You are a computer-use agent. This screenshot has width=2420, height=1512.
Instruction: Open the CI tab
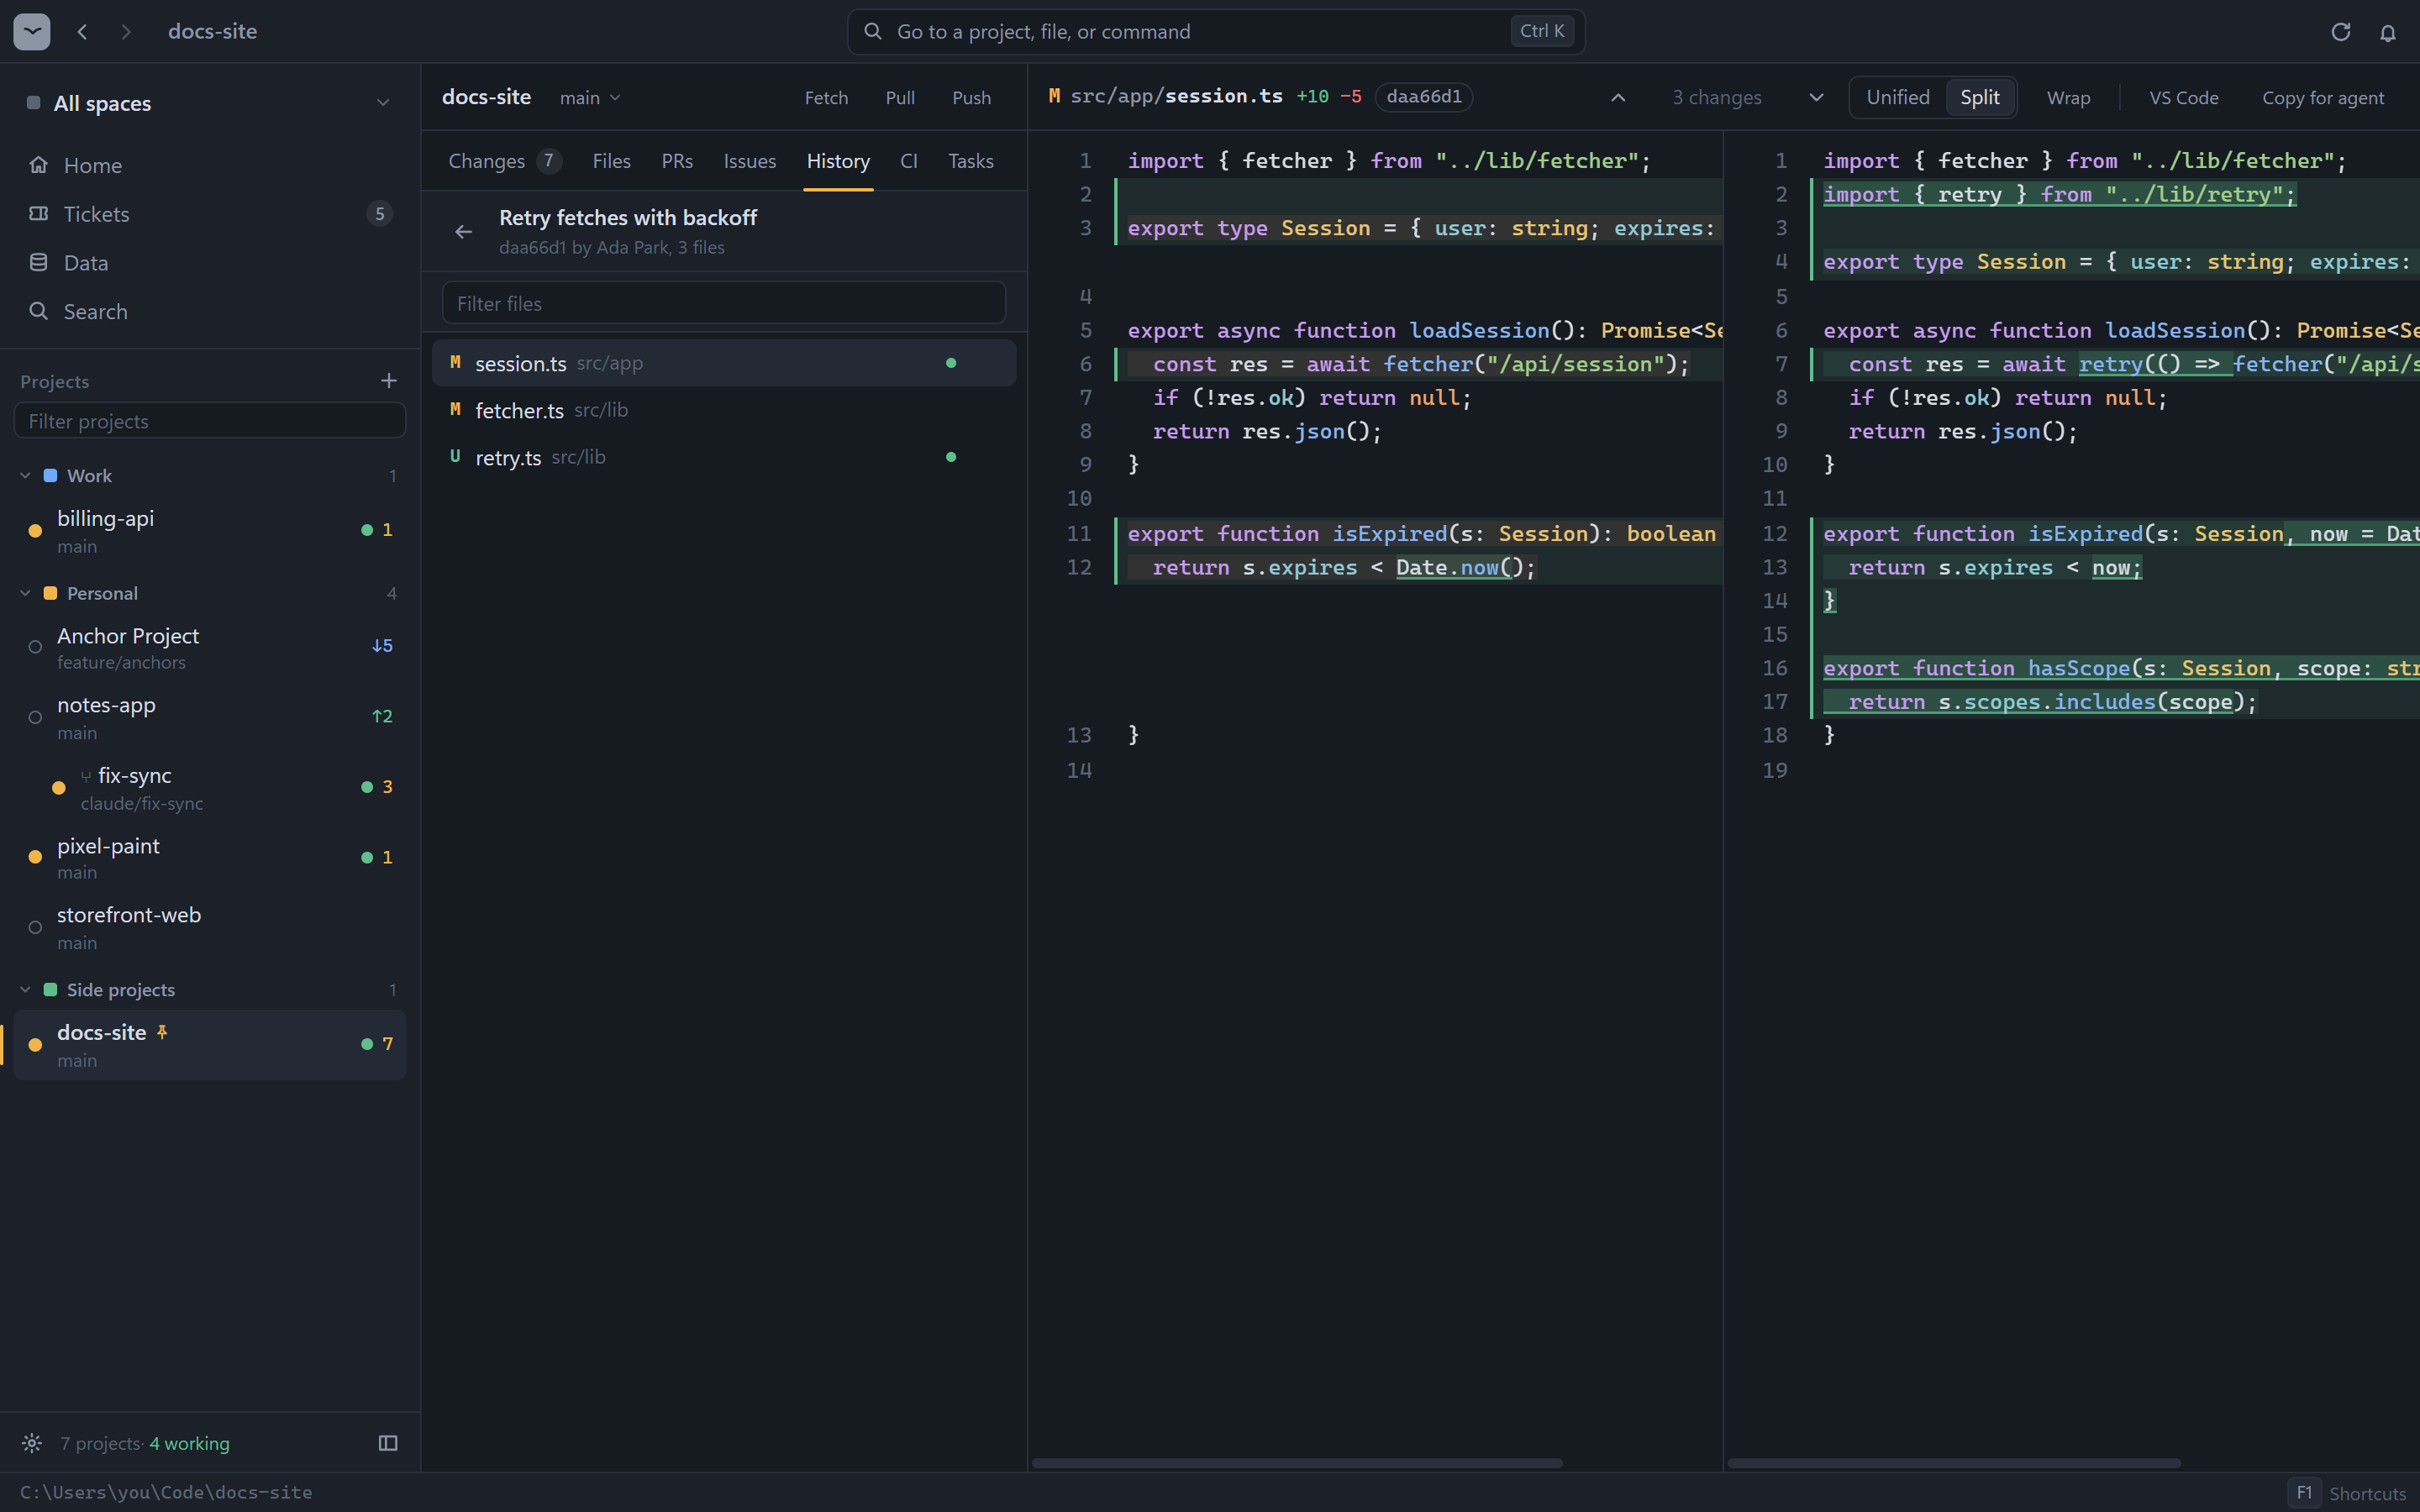click(909, 161)
